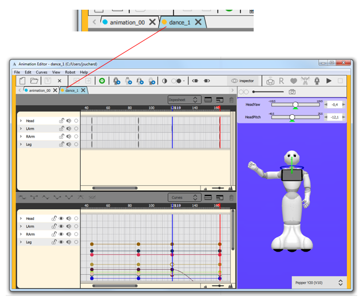Viewport: 359px width, 300px height.
Task: Open the Pepper Y20 (V10) robot model dropdown
Action: [319, 283]
